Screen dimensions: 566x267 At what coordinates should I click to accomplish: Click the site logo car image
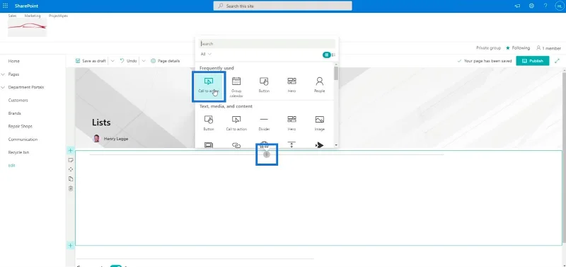click(x=28, y=28)
